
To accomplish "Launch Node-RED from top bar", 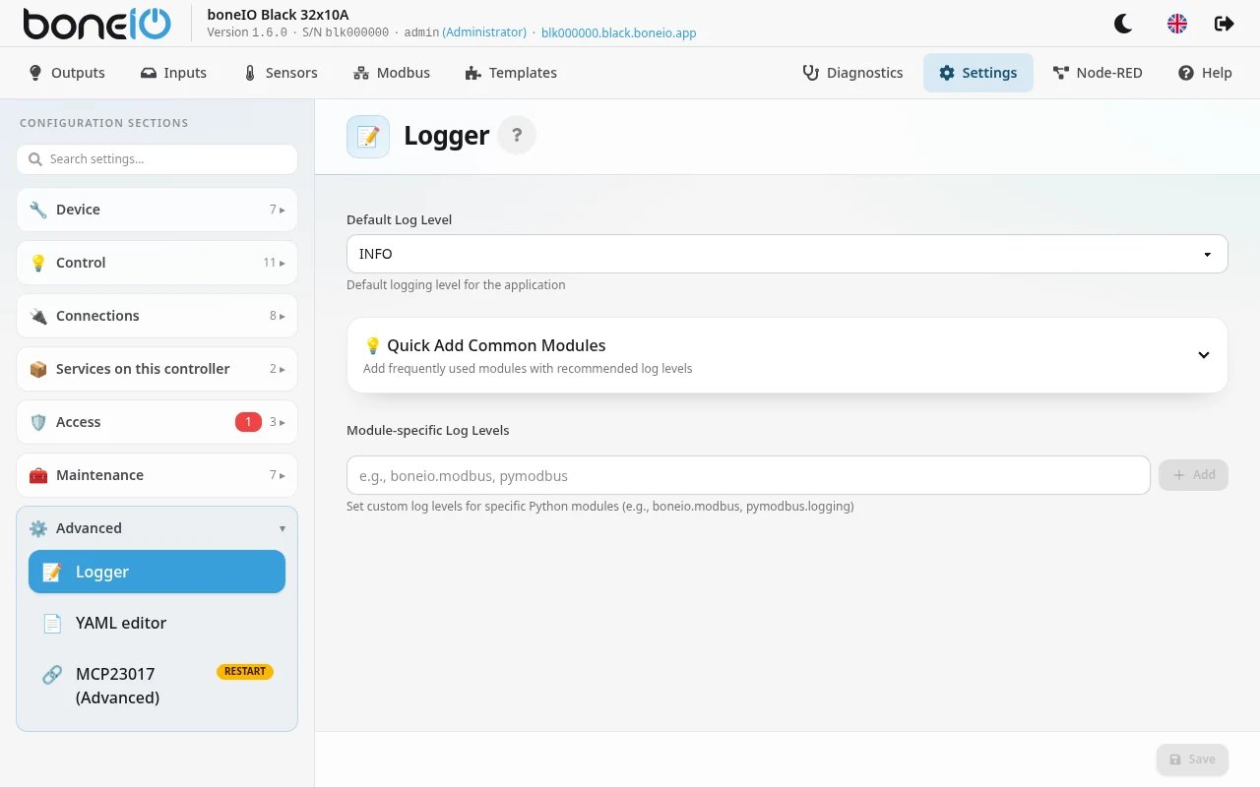I will pyautogui.click(x=1098, y=73).
